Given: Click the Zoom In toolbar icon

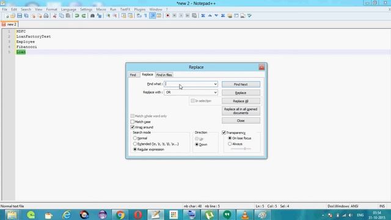Looking at the screenshot, I should point(108,16).
